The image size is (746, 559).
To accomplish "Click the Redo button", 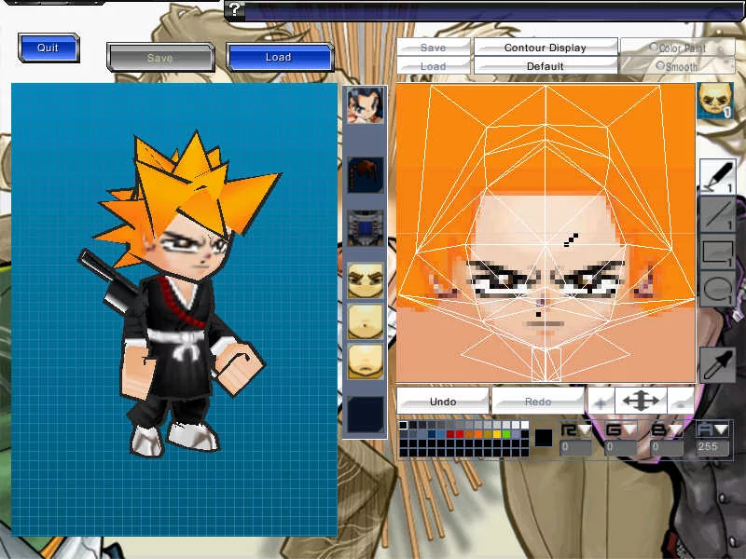I will click(538, 402).
